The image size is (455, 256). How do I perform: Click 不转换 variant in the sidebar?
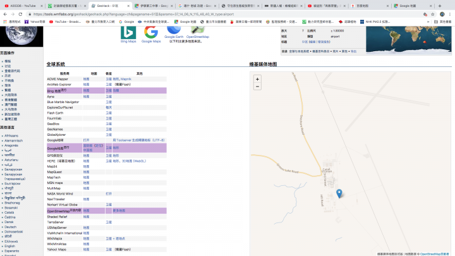click(9, 80)
